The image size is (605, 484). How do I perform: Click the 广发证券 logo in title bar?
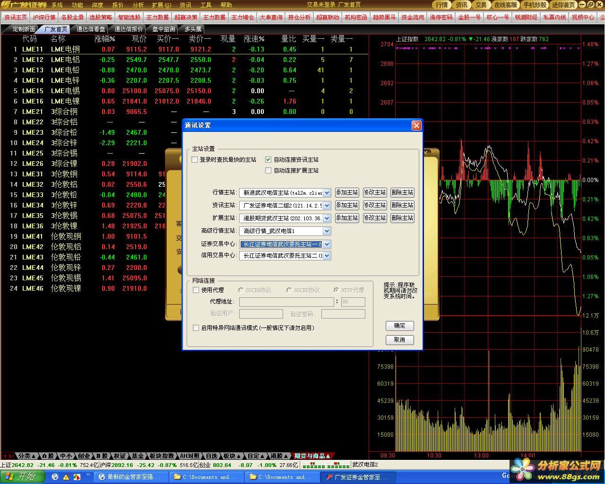point(24,5)
